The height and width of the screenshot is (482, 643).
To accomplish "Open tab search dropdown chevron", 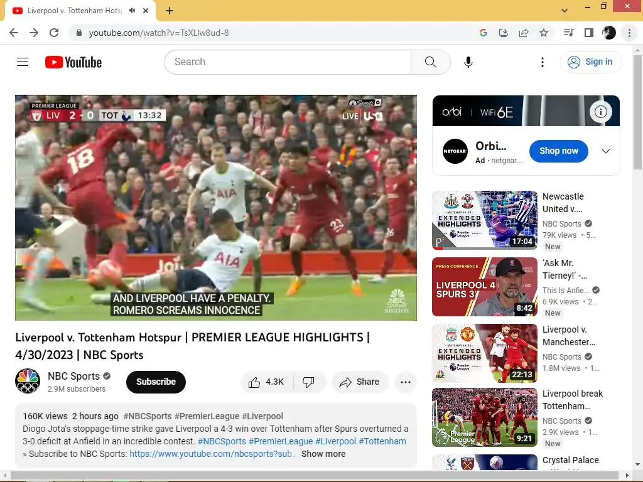I will pyautogui.click(x=565, y=11).
